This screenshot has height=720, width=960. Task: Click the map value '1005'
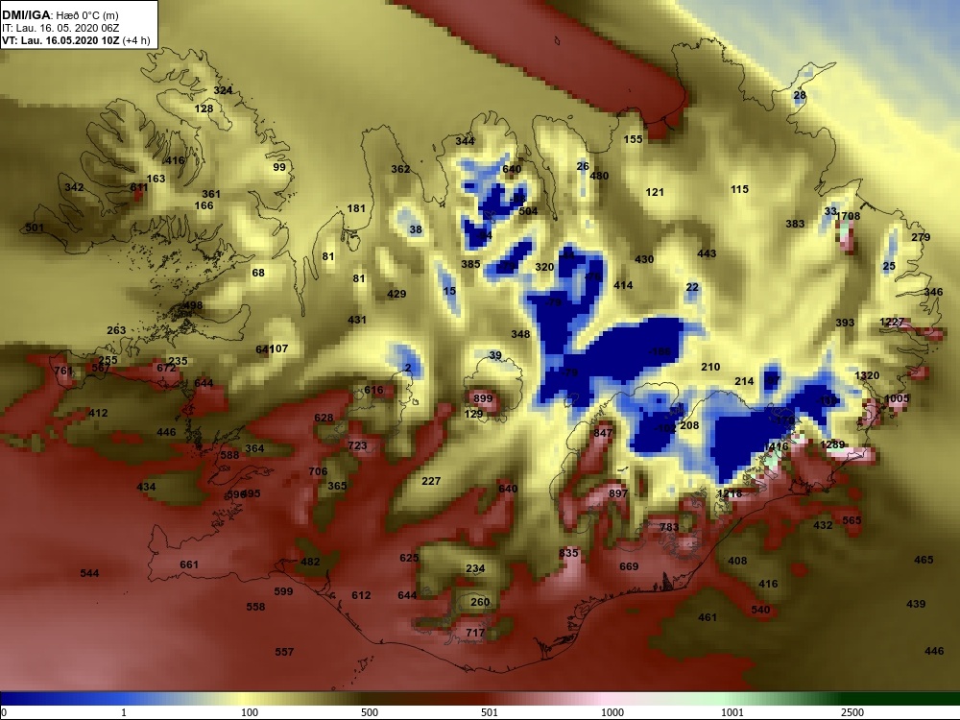(897, 398)
